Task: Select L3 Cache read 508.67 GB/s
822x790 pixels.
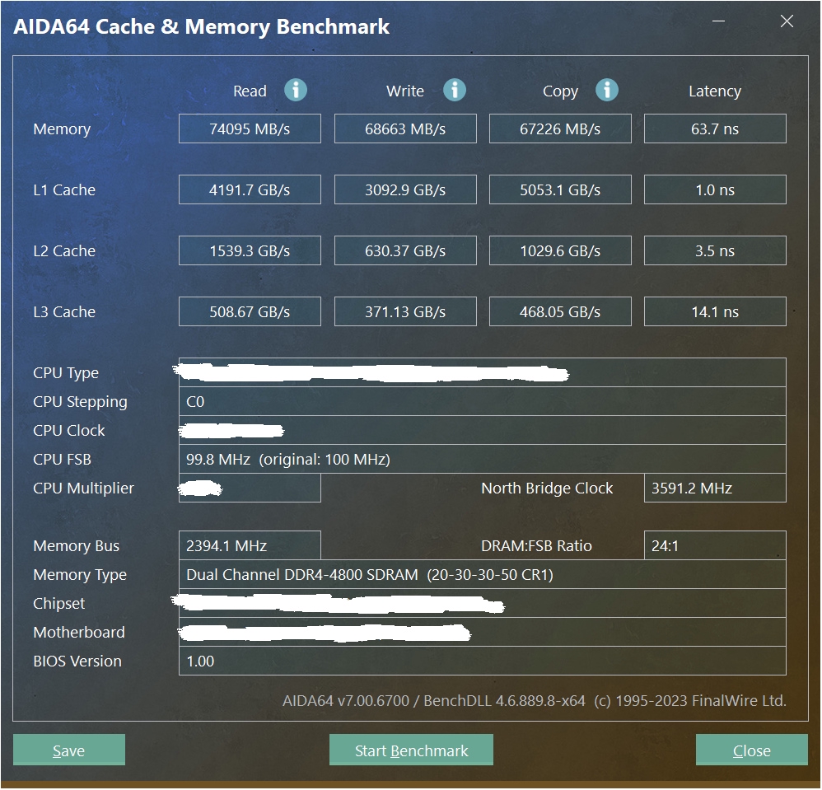Action: click(x=250, y=311)
